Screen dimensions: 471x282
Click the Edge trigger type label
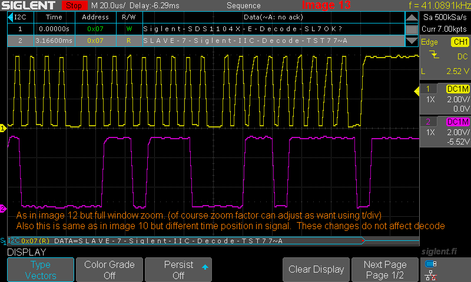point(429,42)
